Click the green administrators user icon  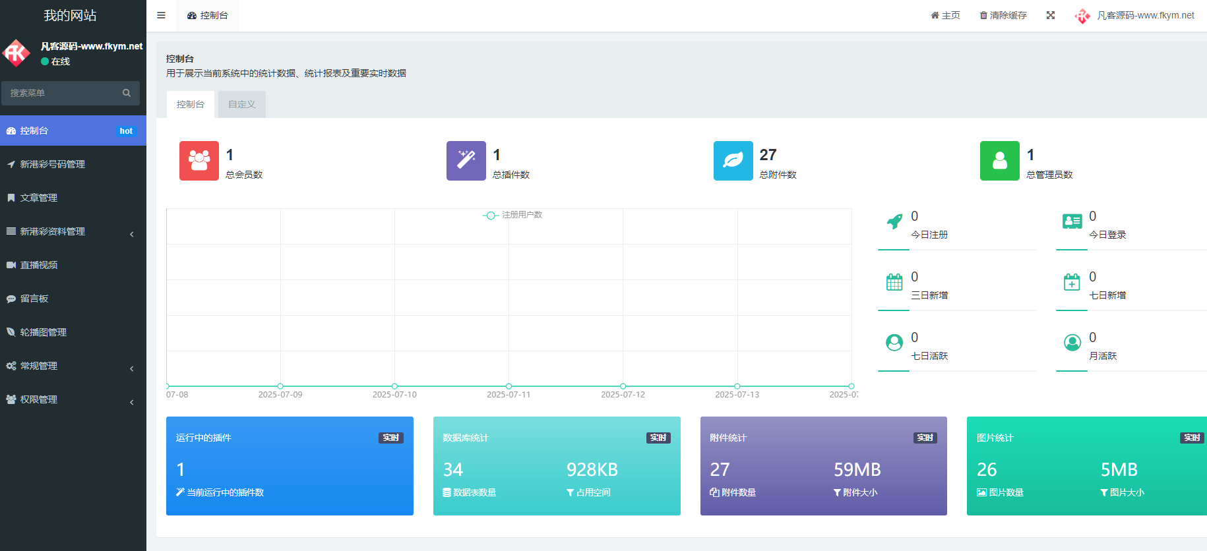point(1000,161)
